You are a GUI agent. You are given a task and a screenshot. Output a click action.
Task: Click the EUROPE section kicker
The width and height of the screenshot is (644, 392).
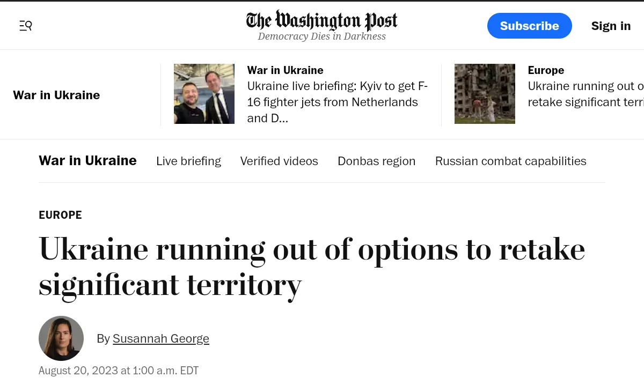tap(60, 215)
